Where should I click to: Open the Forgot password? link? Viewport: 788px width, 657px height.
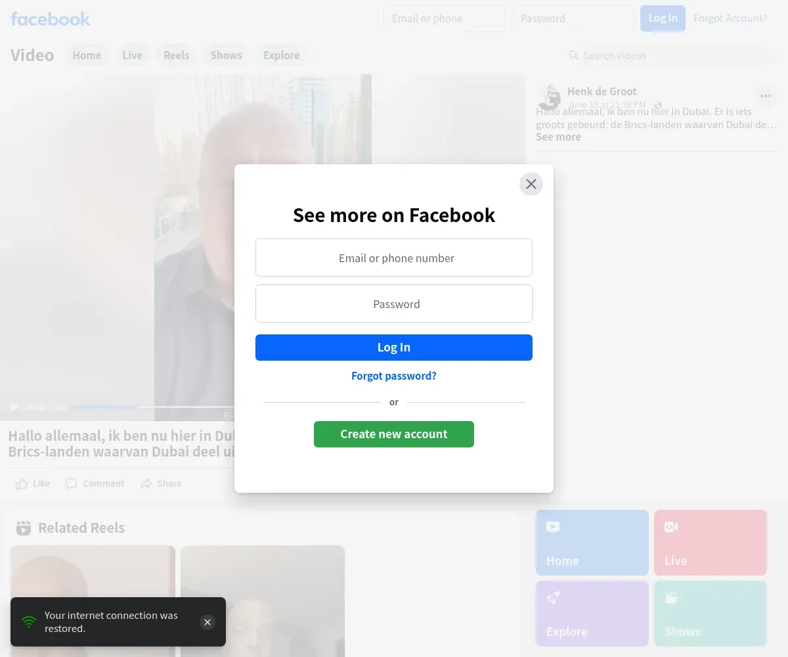(x=394, y=376)
